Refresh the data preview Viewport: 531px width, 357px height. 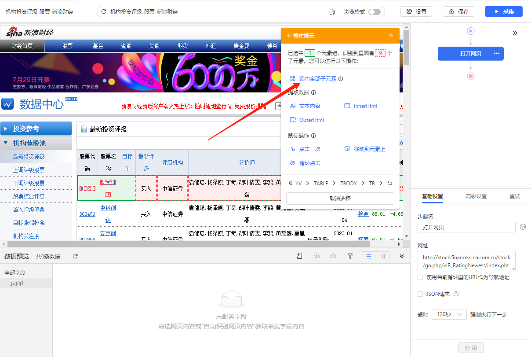75,256
